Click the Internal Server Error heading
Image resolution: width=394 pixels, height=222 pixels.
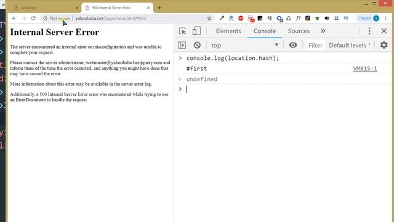pos(55,32)
